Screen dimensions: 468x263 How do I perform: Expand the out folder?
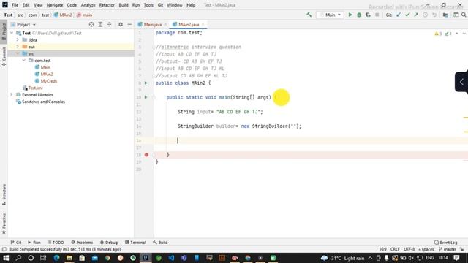(18, 47)
